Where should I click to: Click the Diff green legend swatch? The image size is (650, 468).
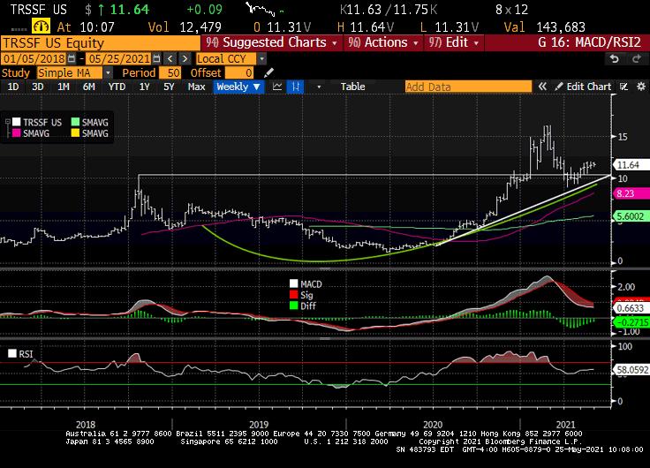click(x=293, y=306)
